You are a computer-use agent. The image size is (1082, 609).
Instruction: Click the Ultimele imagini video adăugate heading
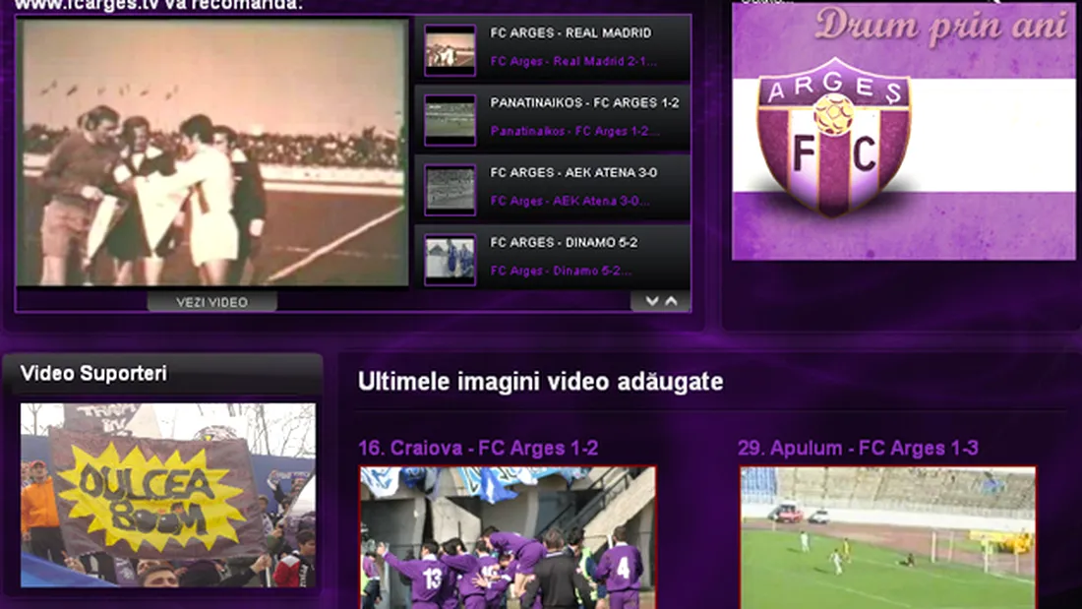[540, 382]
